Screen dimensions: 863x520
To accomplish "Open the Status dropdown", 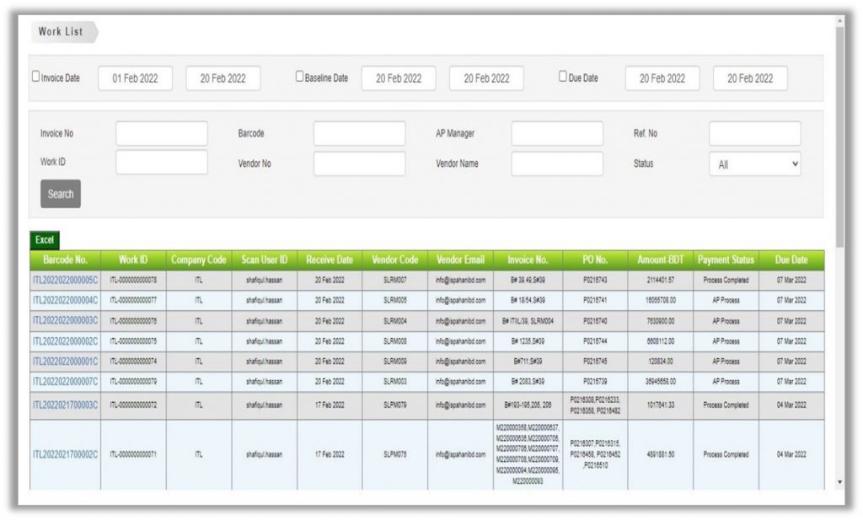I will 754,165.
